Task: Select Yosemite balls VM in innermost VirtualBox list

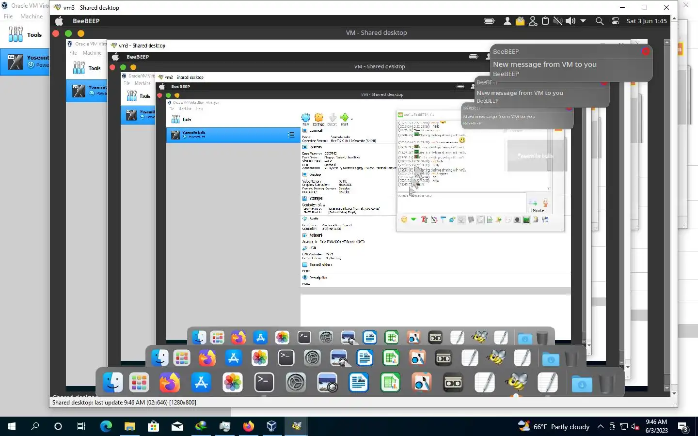Action: (x=233, y=135)
